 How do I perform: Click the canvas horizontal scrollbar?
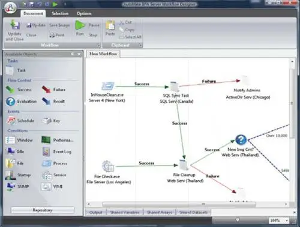point(179,204)
